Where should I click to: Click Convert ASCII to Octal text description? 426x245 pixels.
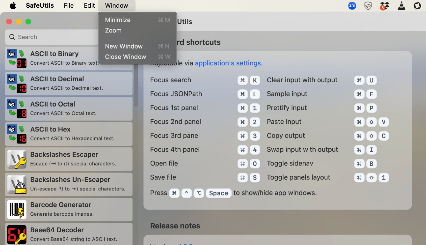(63, 113)
